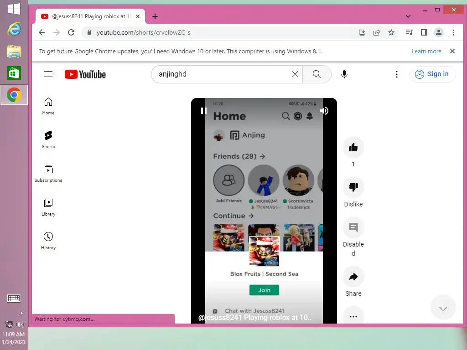This screenshot has height=350, width=467.
Task: Open File Explorer from taskbar
Action: [x=14, y=51]
